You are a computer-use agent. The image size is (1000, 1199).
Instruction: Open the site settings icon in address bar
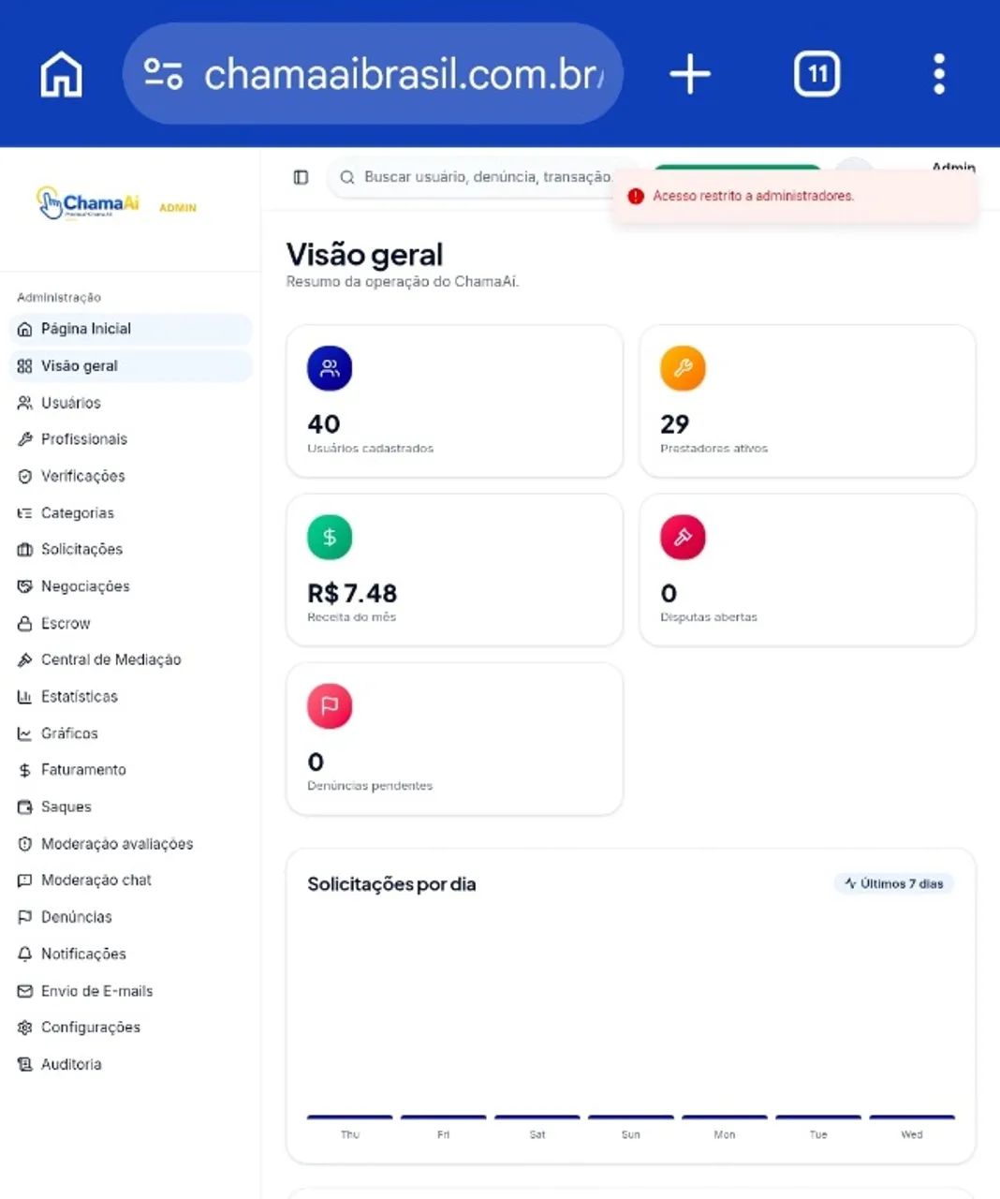coord(163,74)
